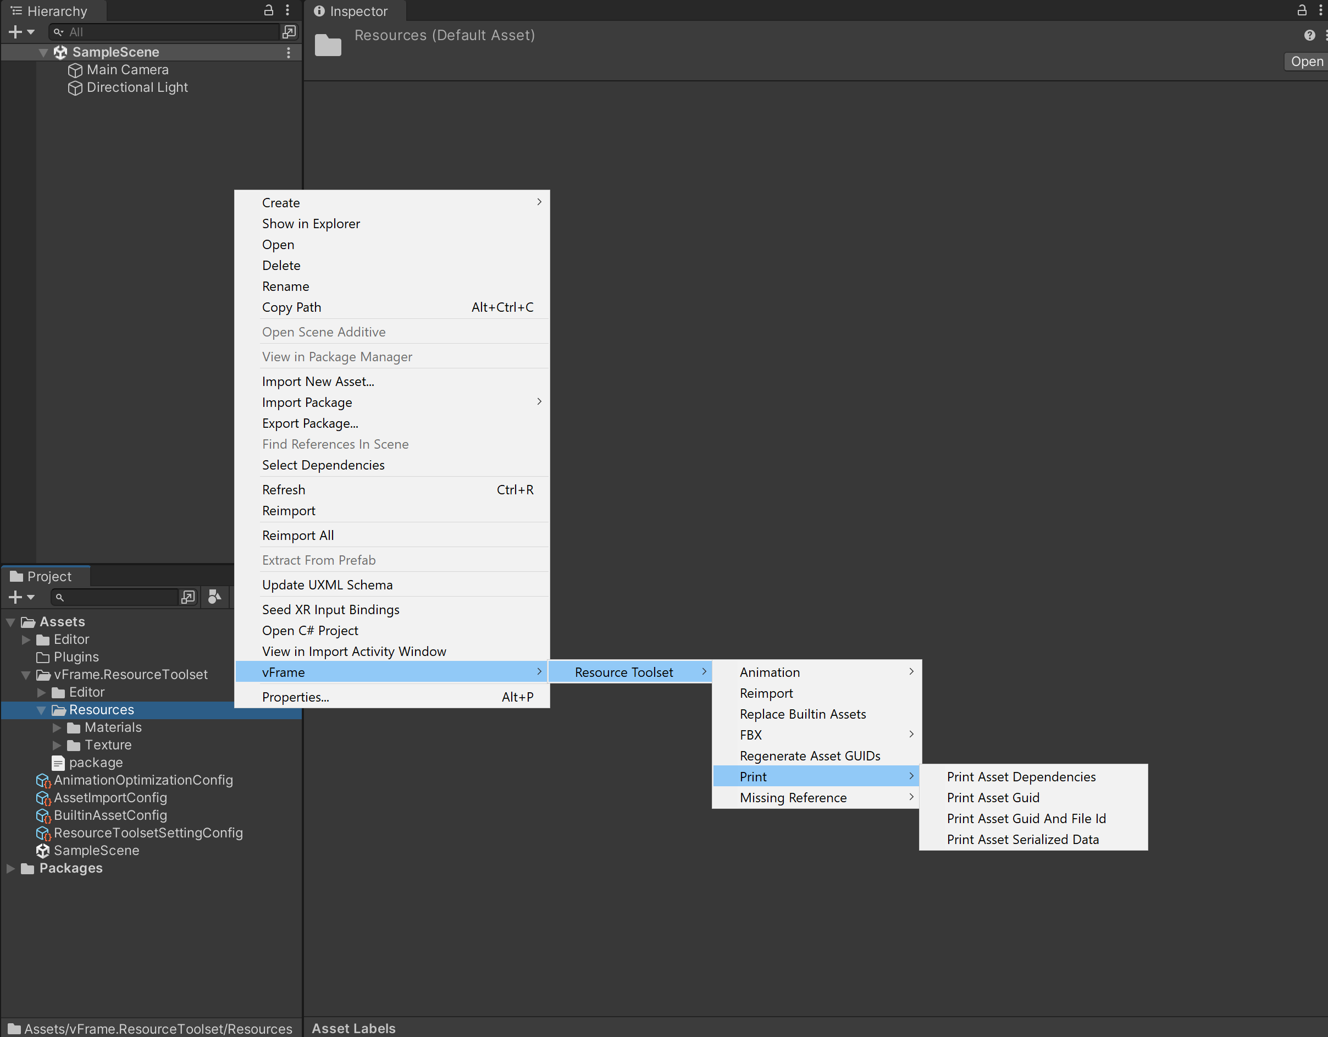Select Regenerate Asset GUIDs menu item
1328x1037 pixels.
coord(809,755)
